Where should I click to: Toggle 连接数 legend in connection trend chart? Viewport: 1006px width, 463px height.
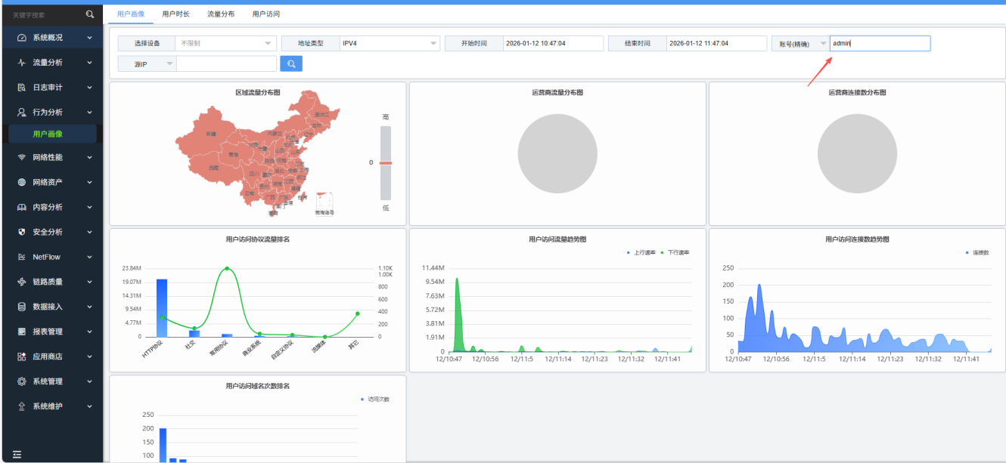(978, 252)
